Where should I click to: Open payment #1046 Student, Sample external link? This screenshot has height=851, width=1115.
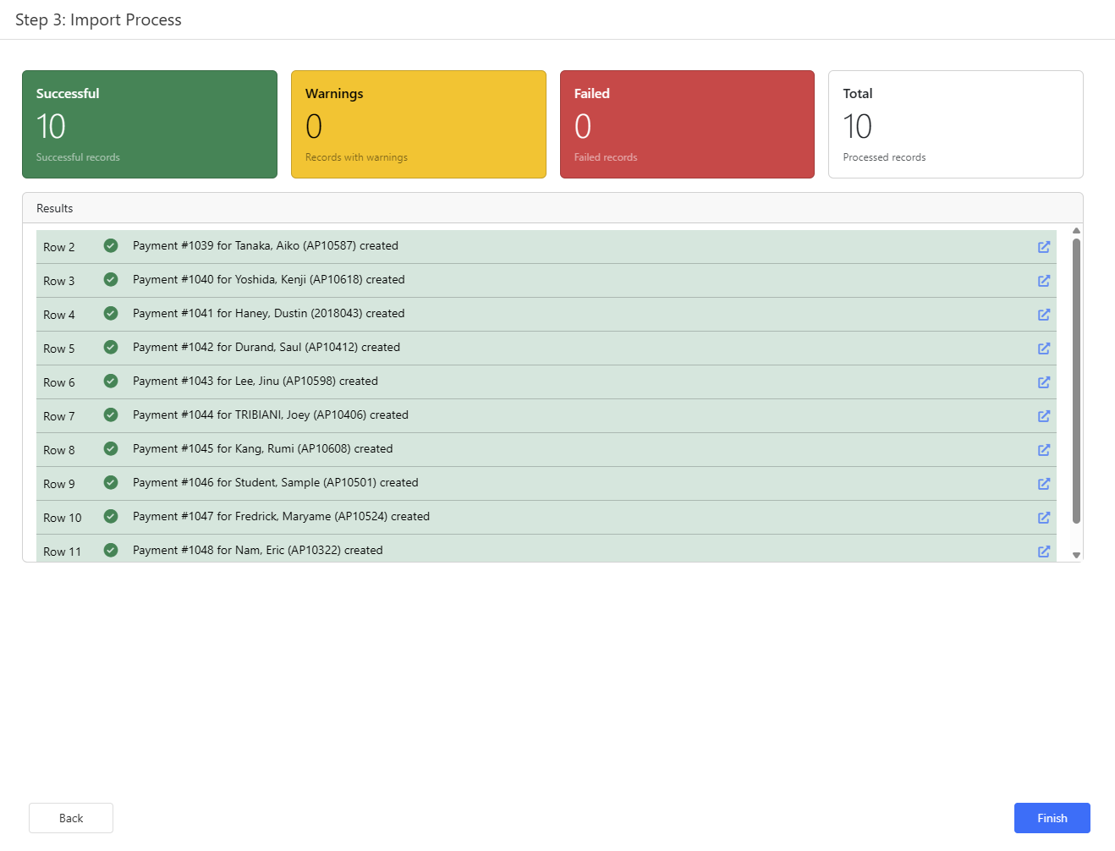point(1044,484)
